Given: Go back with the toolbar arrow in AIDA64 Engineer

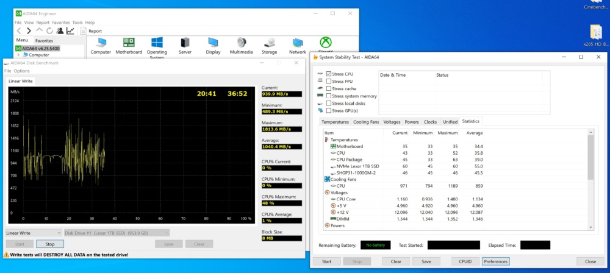Looking at the screenshot, I should (19, 30).
